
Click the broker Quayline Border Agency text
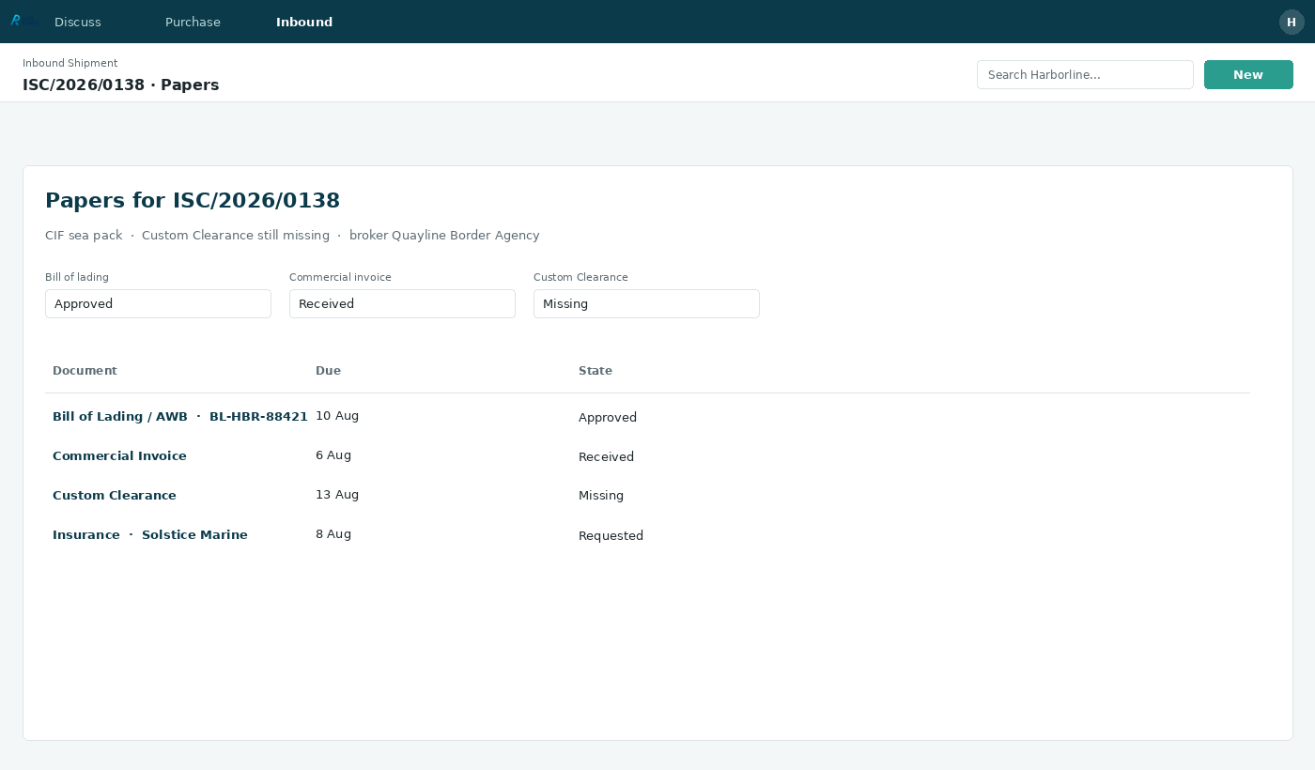[x=444, y=236]
